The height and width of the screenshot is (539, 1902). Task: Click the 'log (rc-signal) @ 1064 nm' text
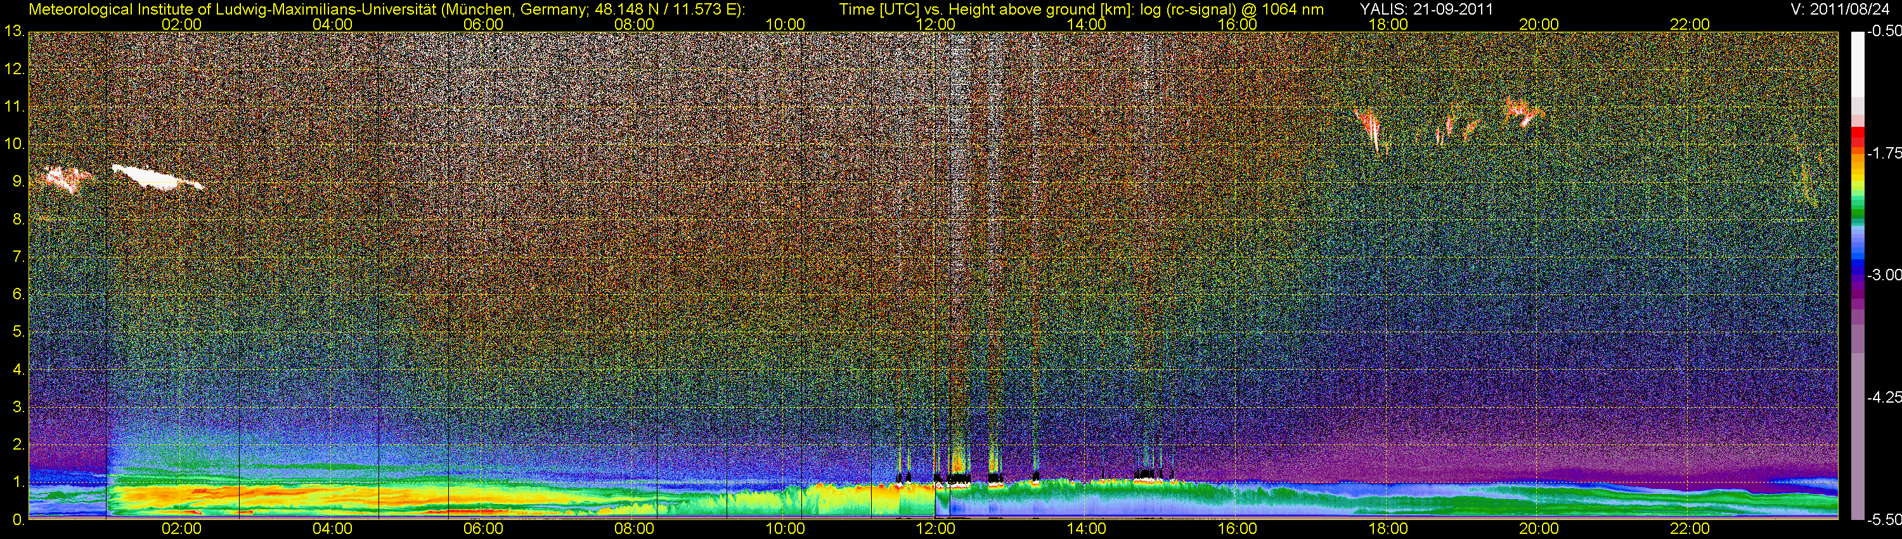[x=1232, y=10]
